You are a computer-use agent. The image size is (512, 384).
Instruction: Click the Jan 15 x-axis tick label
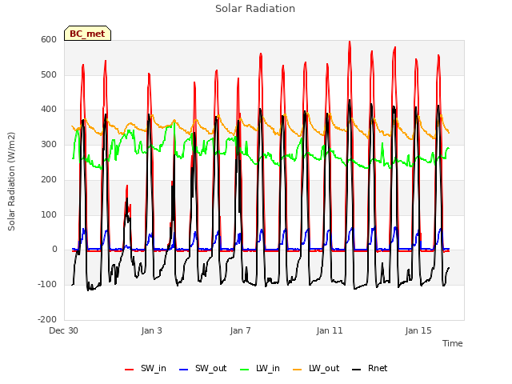[418, 330]
